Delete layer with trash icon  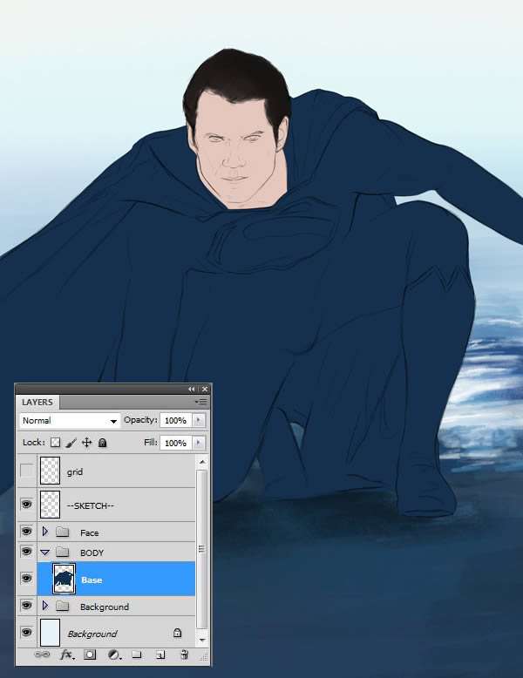[184, 654]
